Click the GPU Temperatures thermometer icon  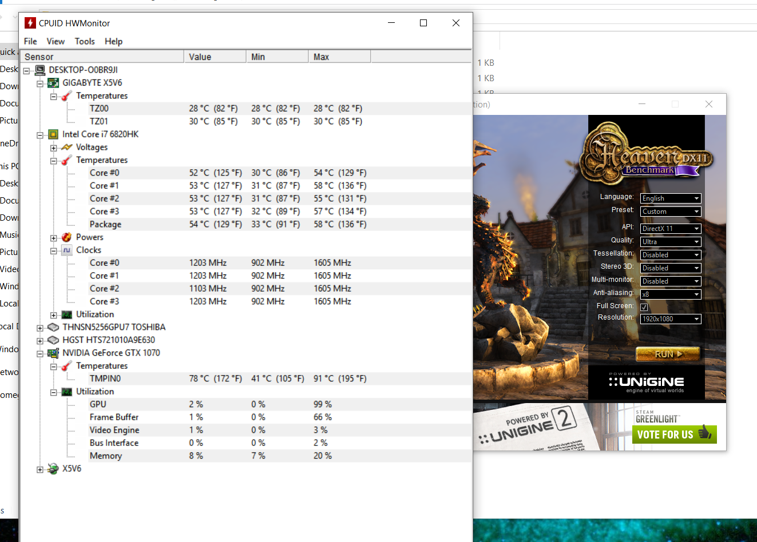pos(67,366)
